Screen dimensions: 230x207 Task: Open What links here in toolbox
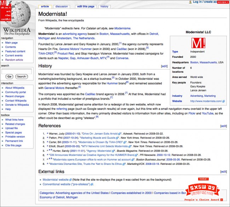point(14,119)
